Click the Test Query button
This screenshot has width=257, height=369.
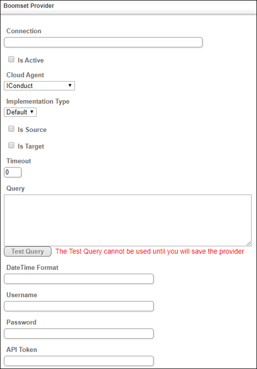click(x=28, y=252)
